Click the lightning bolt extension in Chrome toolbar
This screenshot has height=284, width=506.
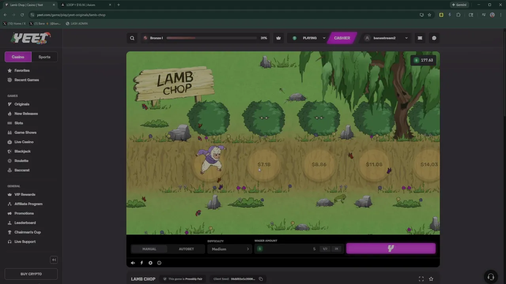click(449, 15)
